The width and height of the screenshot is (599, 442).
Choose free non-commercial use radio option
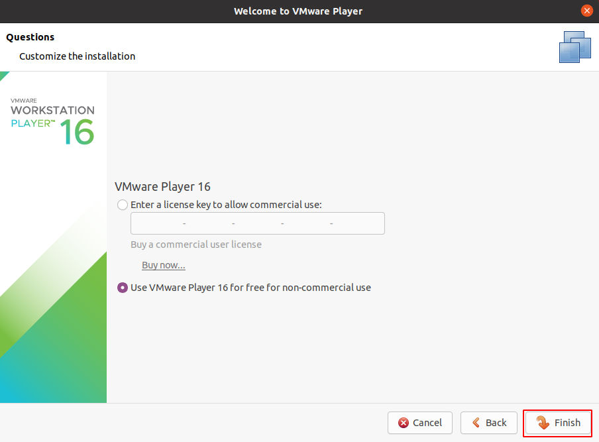[x=123, y=288]
